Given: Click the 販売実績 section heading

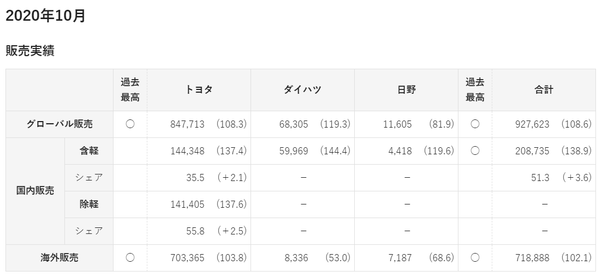Looking at the screenshot, I should pyautogui.click(x=30, y=51).
